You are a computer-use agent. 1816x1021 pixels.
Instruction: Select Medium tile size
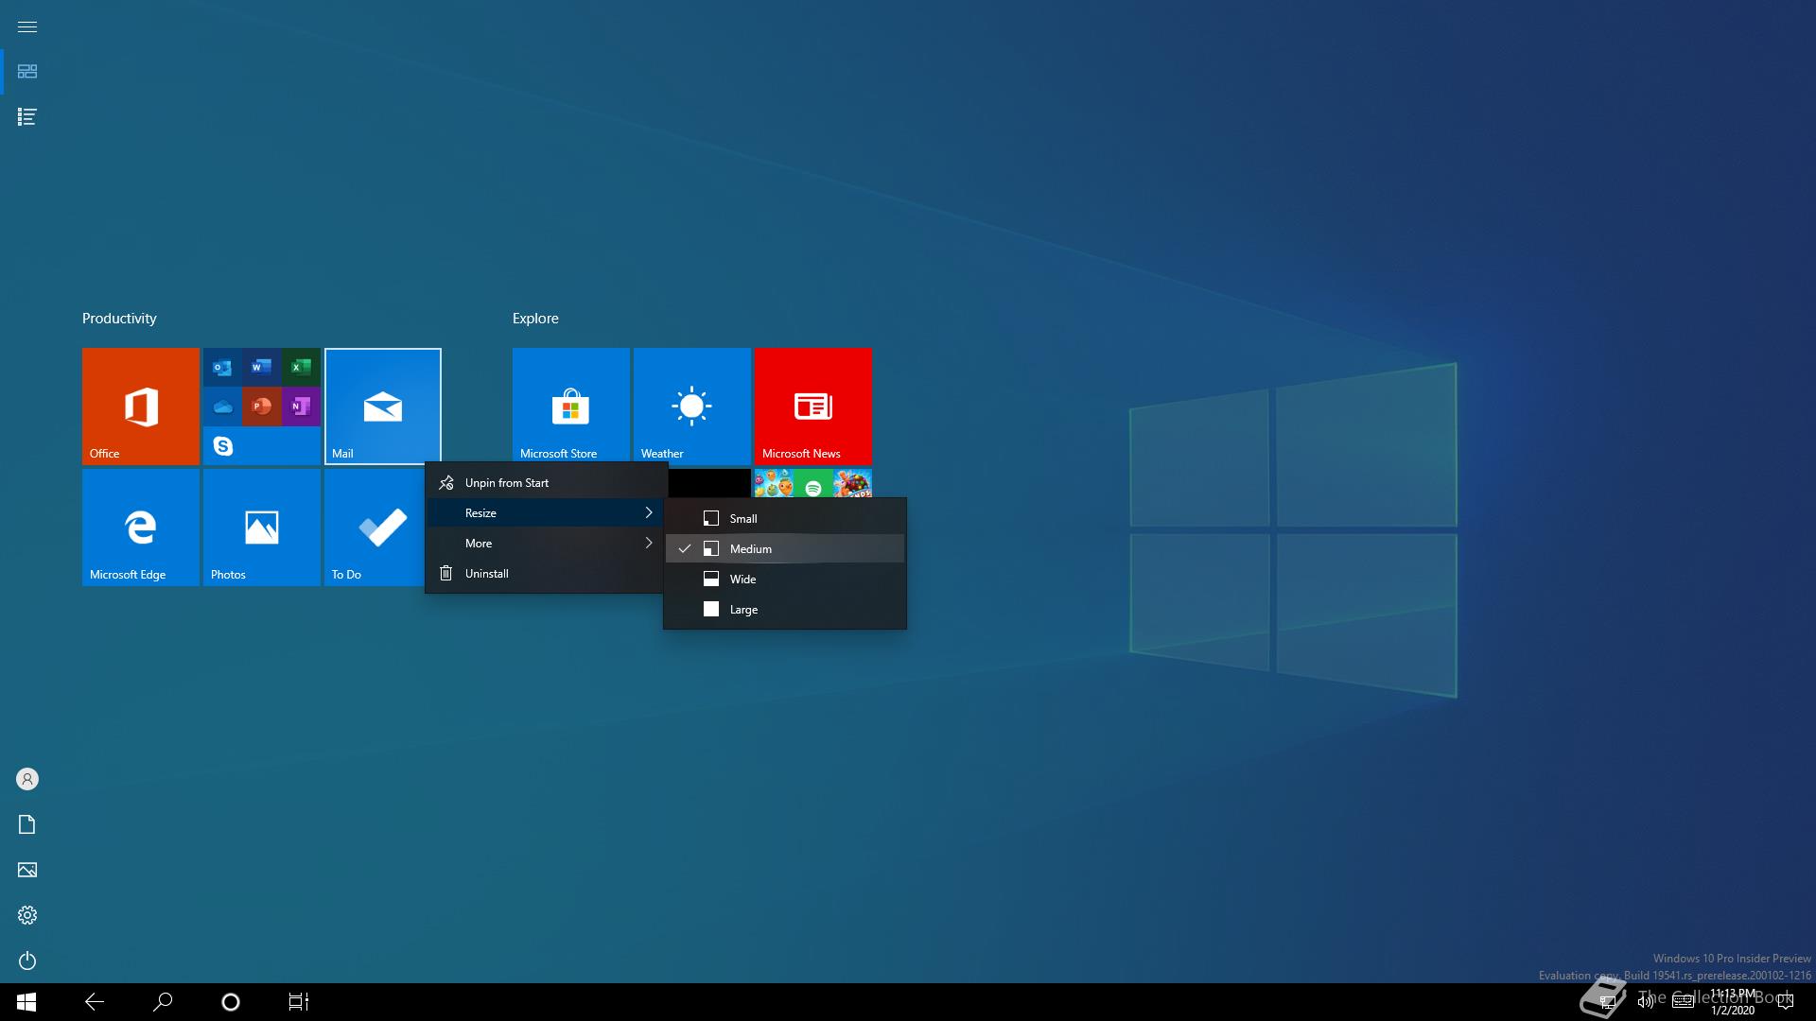(785, 549)
